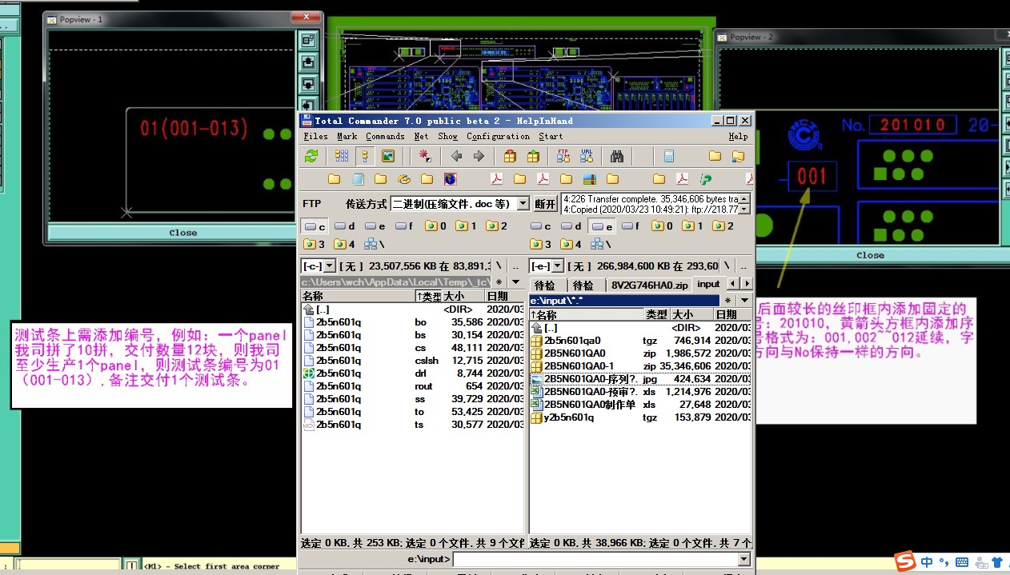Click parent directory [..] in right panel

pyautogui.click(x=640, y=328)
